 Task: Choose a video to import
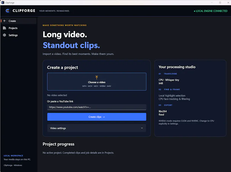97,82
